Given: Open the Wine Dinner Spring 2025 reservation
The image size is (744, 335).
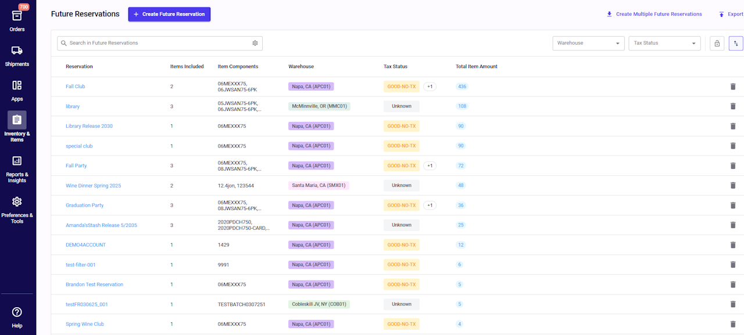Looking at the screenshot, I should [93, 186].
